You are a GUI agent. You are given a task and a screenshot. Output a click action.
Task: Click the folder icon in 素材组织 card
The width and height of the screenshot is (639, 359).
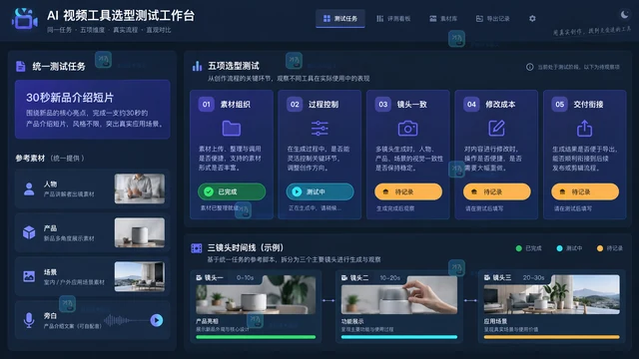(231, 129)
